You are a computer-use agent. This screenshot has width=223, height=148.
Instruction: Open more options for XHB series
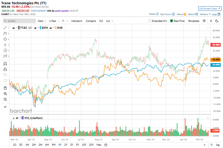point(54,27)
